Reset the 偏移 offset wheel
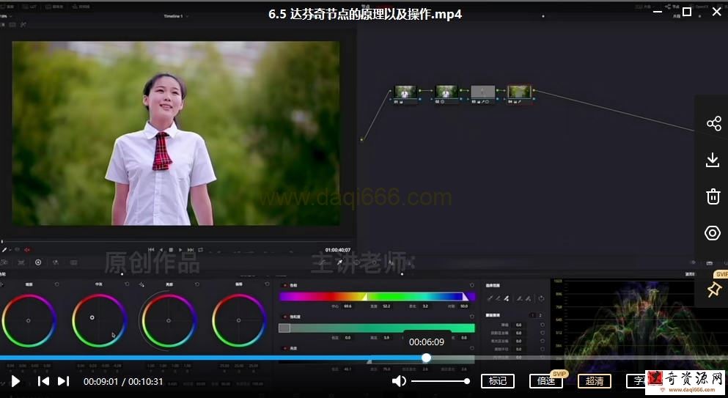Image resolution: width=728 pixels, height=398 pixels. (x=267, y=284)
